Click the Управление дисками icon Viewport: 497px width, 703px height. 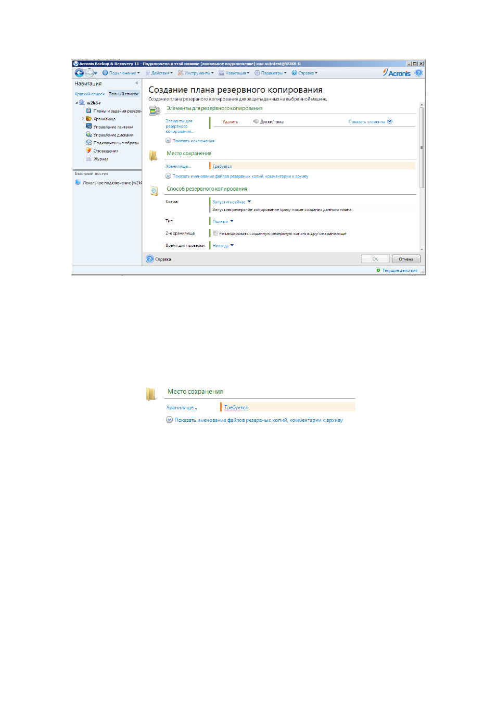(89, 134)
